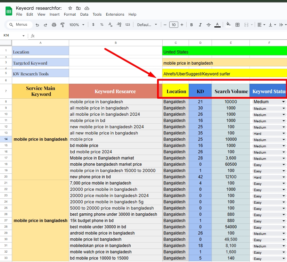
Task: Apply bold formatting
Action: click(x=191, y=25)
